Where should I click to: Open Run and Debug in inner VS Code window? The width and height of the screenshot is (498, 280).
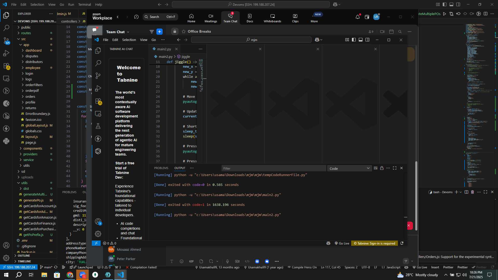[x=98, y=88]
